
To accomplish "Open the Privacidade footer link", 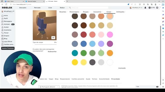I will pyautogui.click(x=115, y=79).
